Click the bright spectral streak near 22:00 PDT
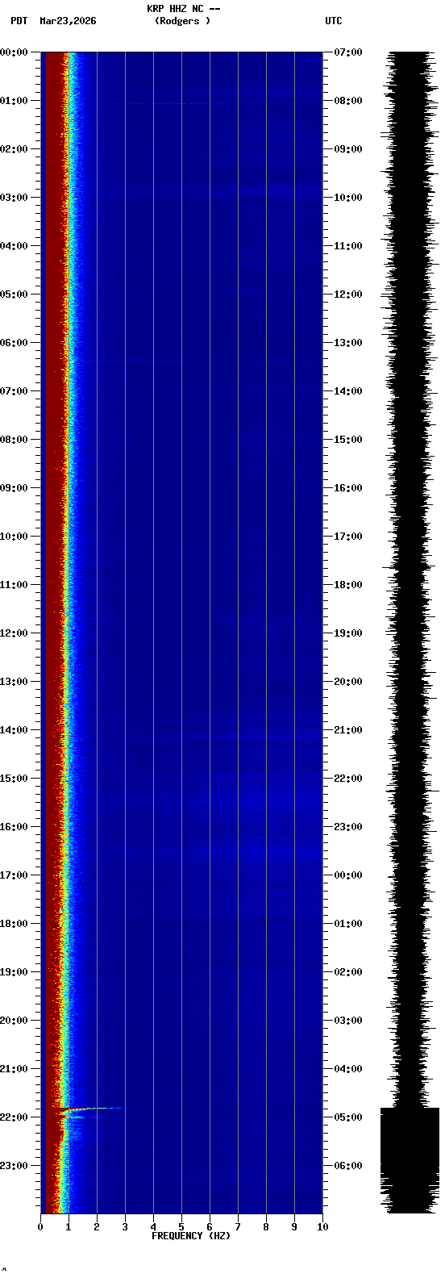The image size is (445, 1278). point(89,1109)
